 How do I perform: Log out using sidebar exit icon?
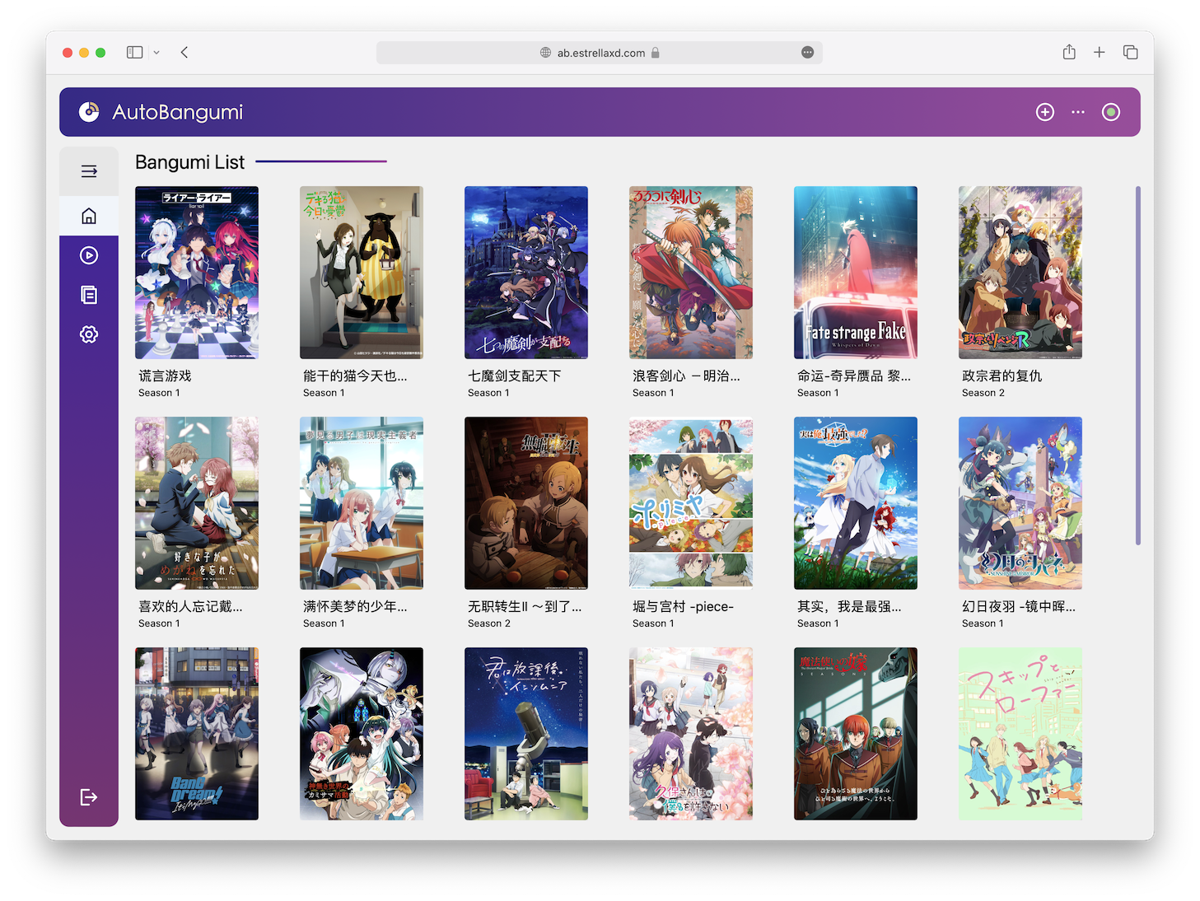(89, 796)
